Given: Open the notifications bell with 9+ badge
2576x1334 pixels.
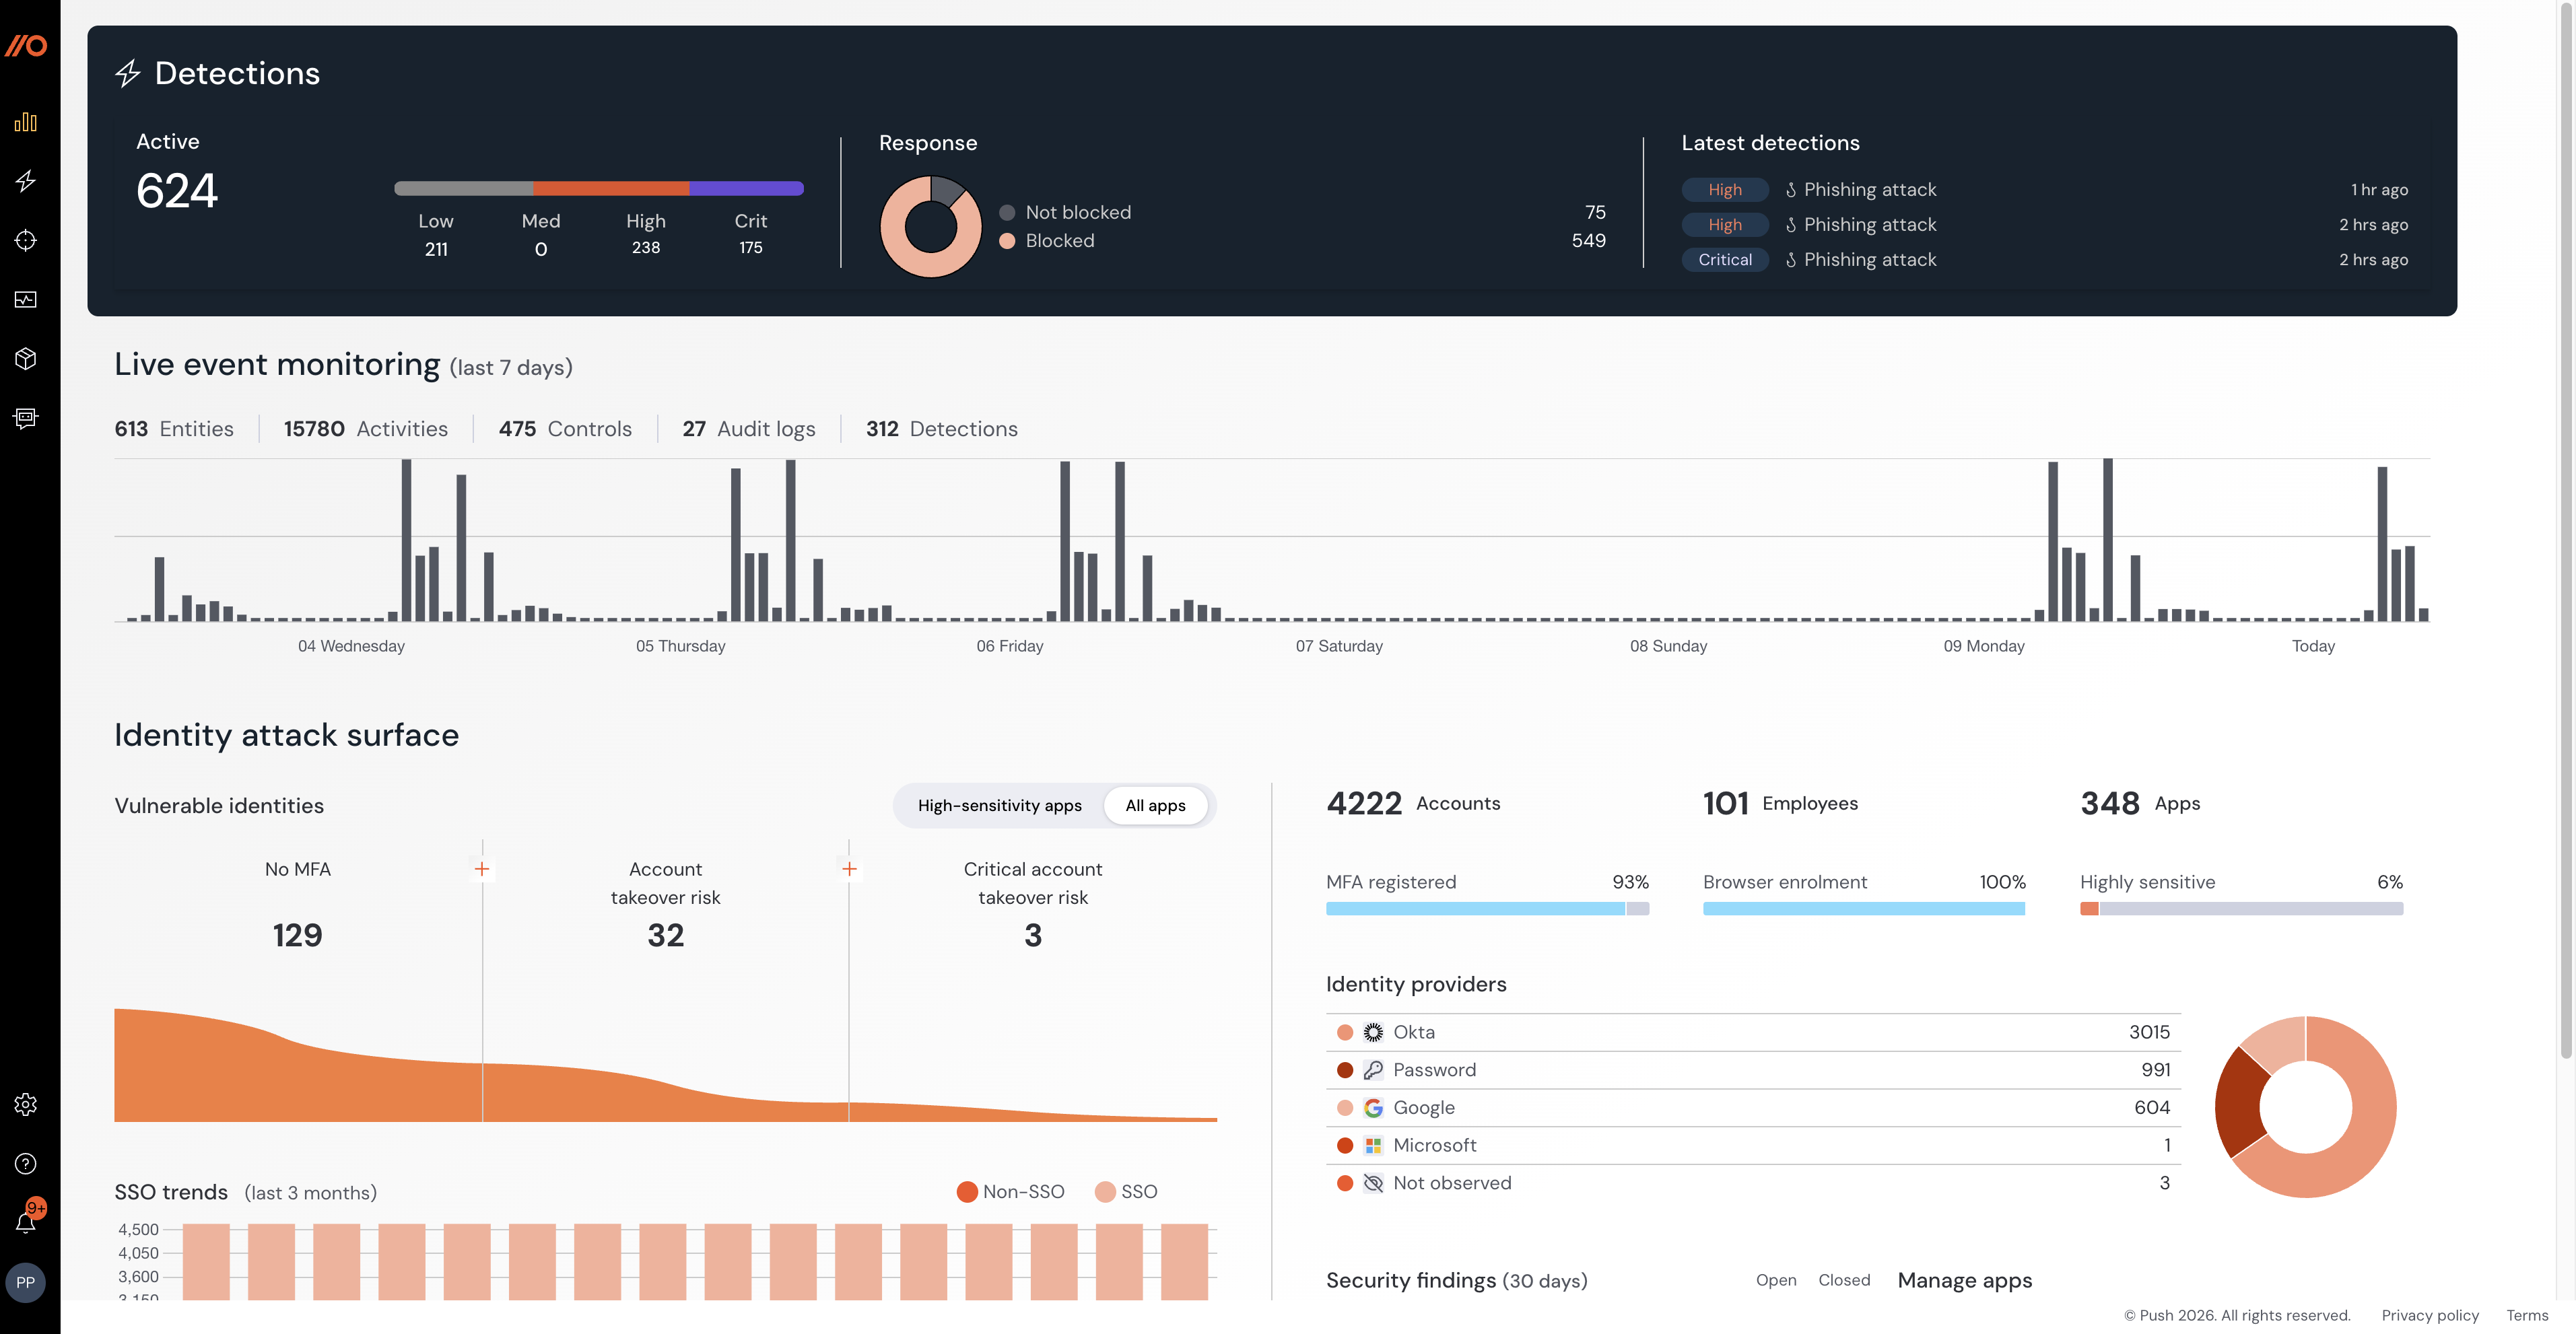Looking at the screenshot, I should (x=26, y=1221).
